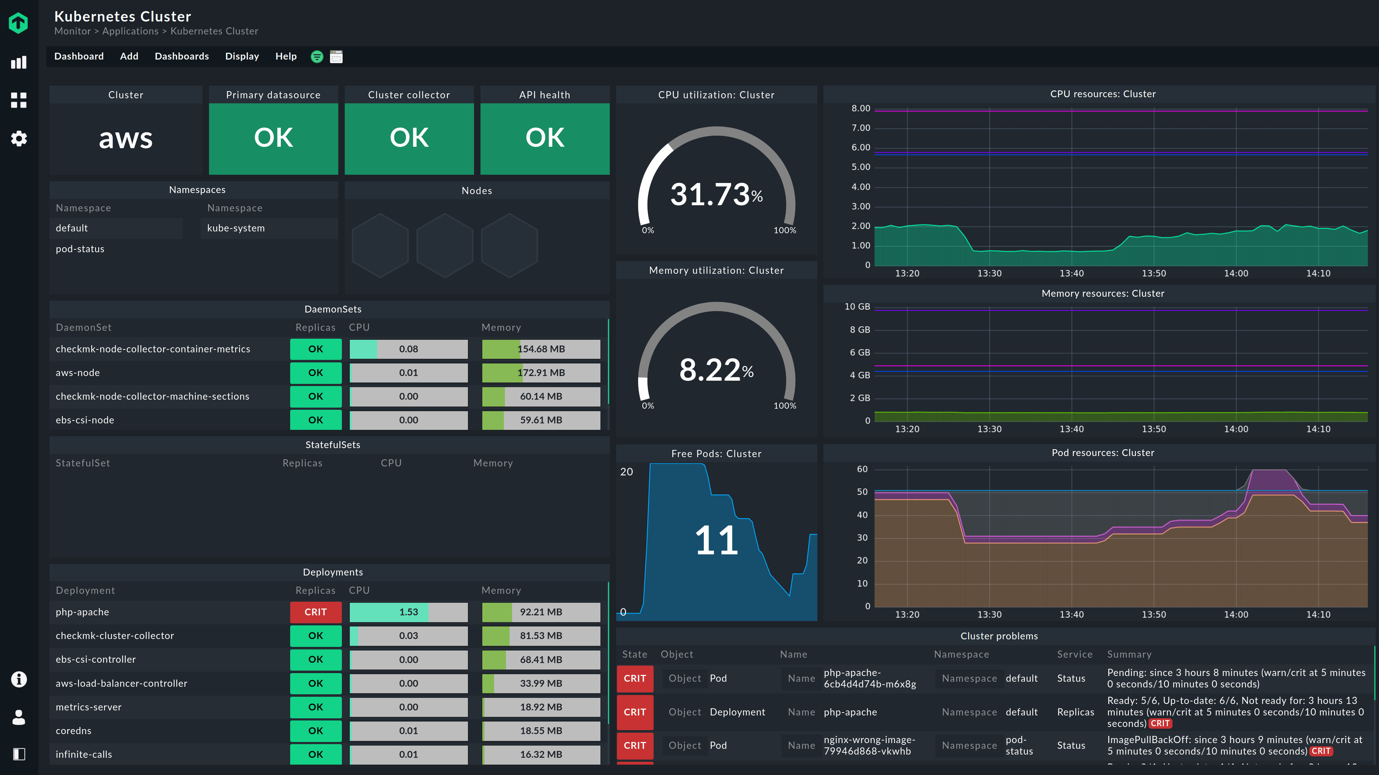The height and width of the screenshot is (775, 1379).
Task: Open the Dashboards menu item
Action: [x=182, y=56]
